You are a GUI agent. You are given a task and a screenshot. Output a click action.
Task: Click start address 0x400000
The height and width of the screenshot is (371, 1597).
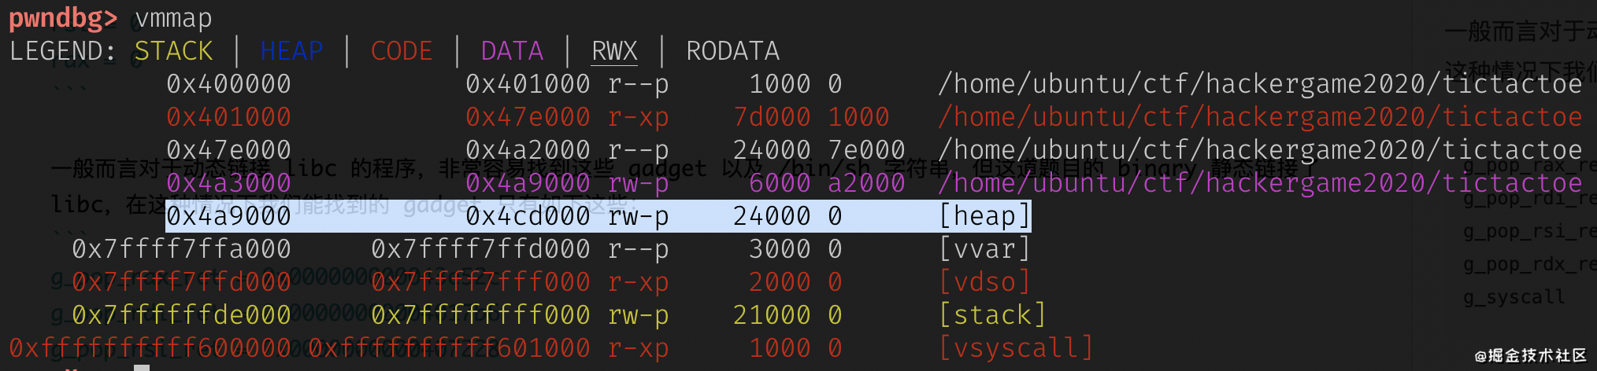(x=228, y=84)
